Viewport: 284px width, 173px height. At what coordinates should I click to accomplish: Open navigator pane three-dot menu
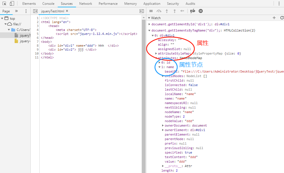(x=26, y=11)
